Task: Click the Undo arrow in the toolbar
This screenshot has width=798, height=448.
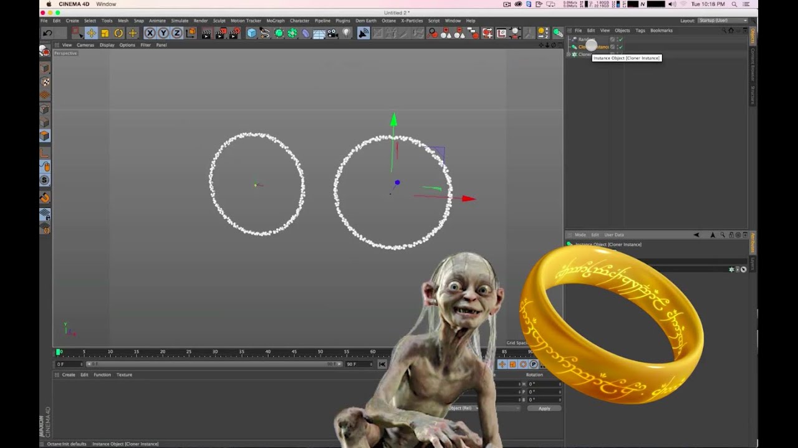Action: (47, 33)
